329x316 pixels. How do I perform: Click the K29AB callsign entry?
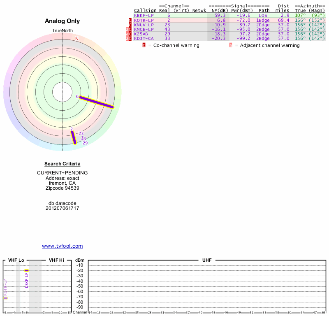[141, 34]
